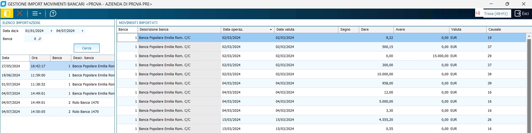This screenshot has width=532, height=133.
Task: Click the Banca code input field
Action: click(x=31, y=39)
